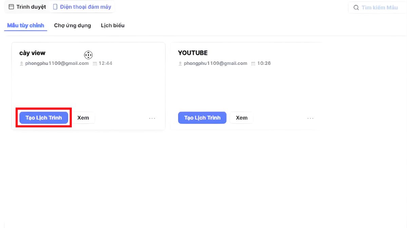Switch to the Chợ ứng dụng tab
The height and width of the screenshot is (228, 407).
coord(72,25)
